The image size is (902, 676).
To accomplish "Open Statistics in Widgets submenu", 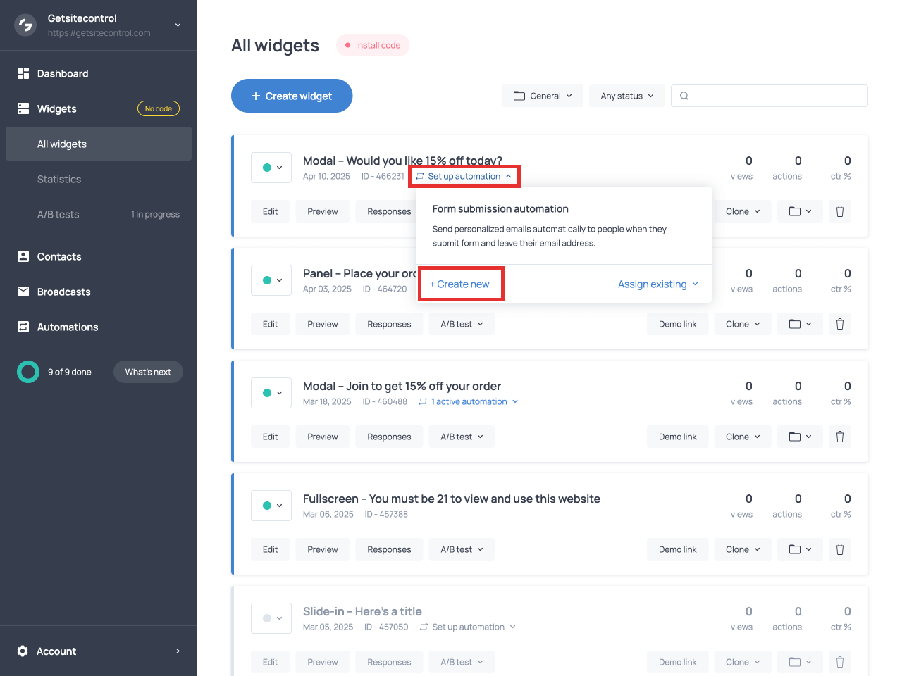I will tap(59, 179).
